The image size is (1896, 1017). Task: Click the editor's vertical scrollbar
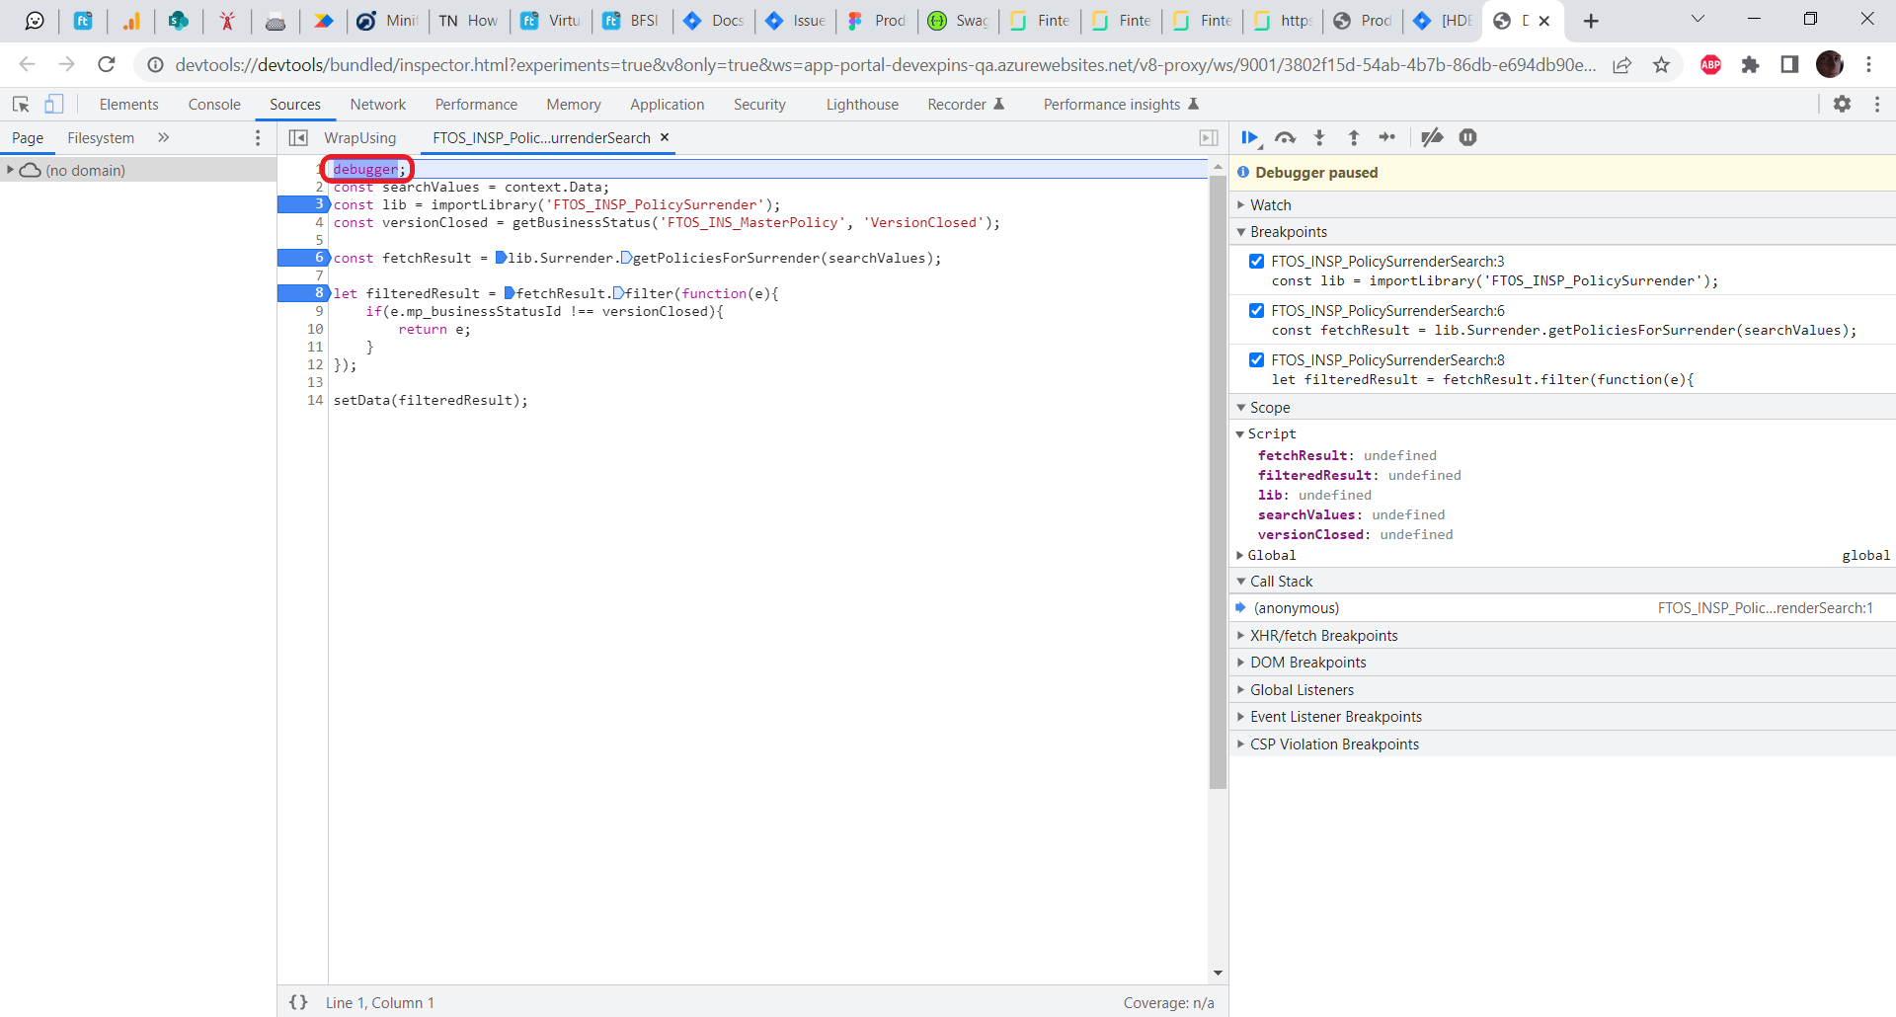(x=1218, y=482)
